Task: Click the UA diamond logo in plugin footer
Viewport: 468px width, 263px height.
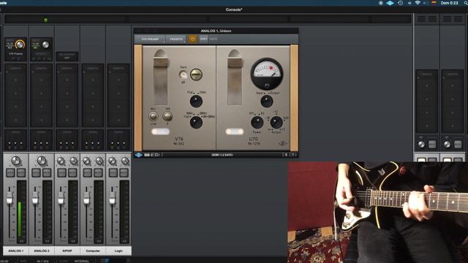Action: click(x=138, y=155)
